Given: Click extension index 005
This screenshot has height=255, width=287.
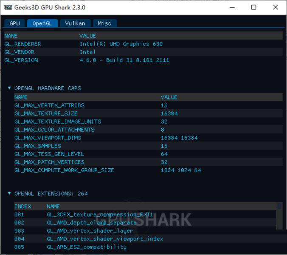Looking at the screenshot, I should (x=19, y=247).
